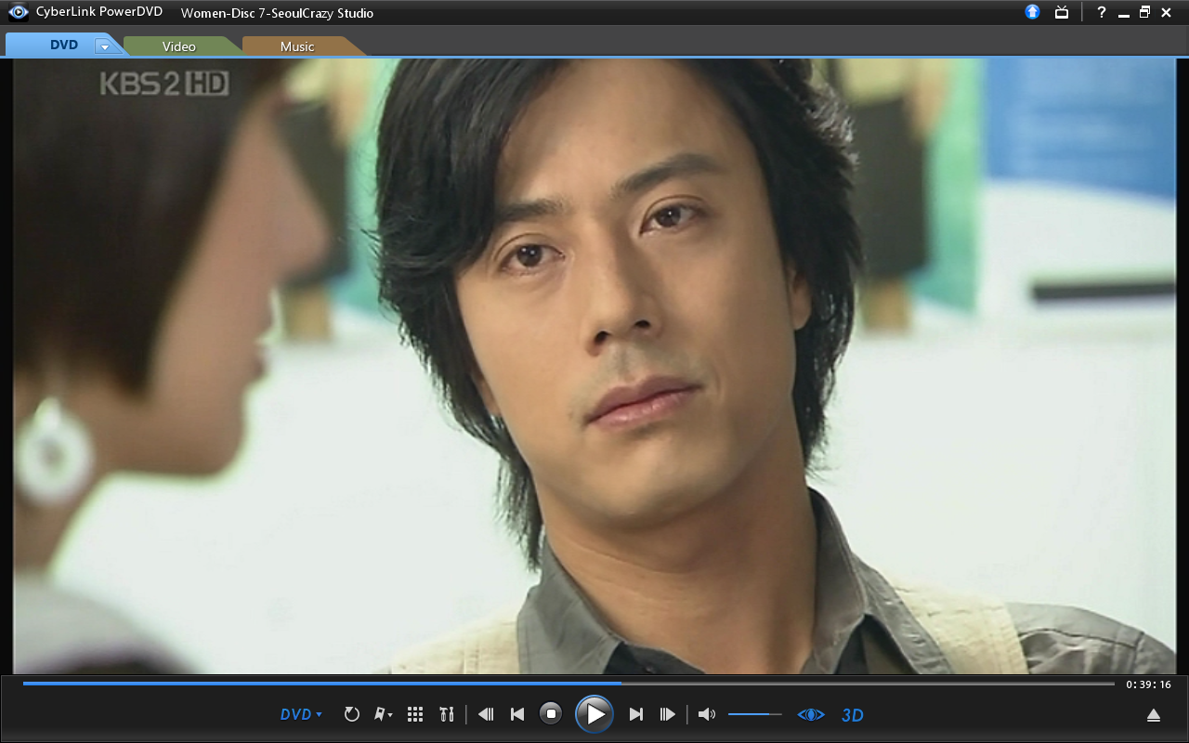This screenshot has width=1189, height=743.
Task: Click the elapsed time 0:39:16 display
Action: click(1148, 684)
